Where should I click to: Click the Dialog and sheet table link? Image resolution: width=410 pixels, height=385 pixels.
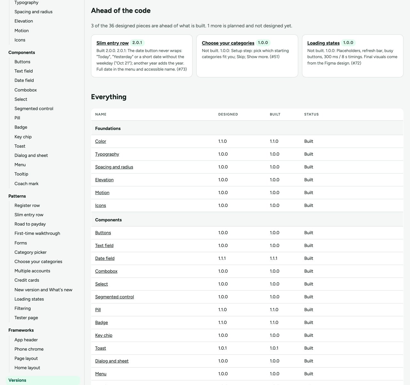coord(112,361)
